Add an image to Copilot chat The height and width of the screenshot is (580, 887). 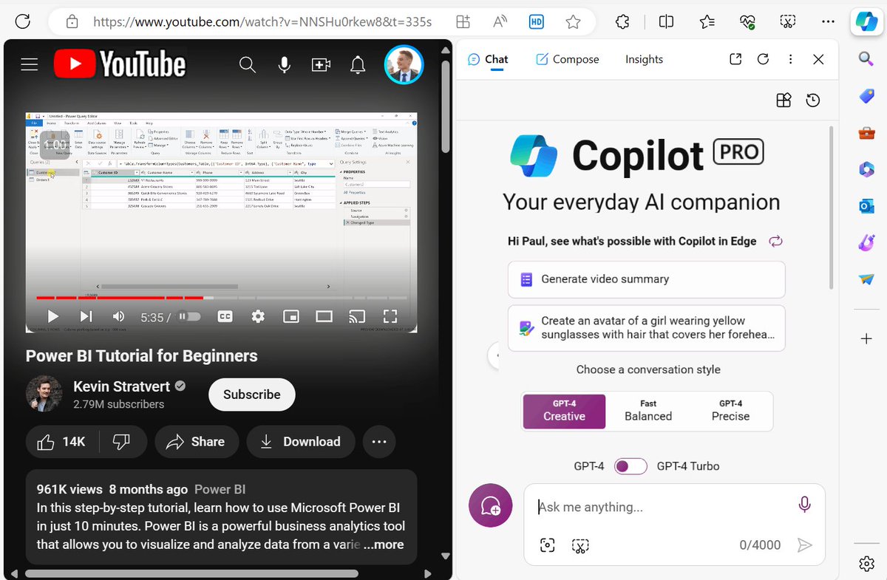547,545
